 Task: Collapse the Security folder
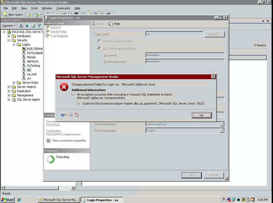tap(9, 40)
